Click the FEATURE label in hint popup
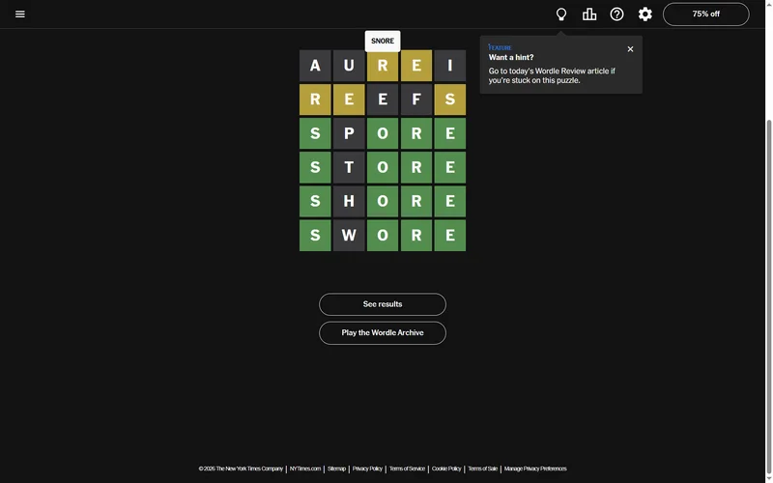773x483 pixels. (x=500, y=47)
